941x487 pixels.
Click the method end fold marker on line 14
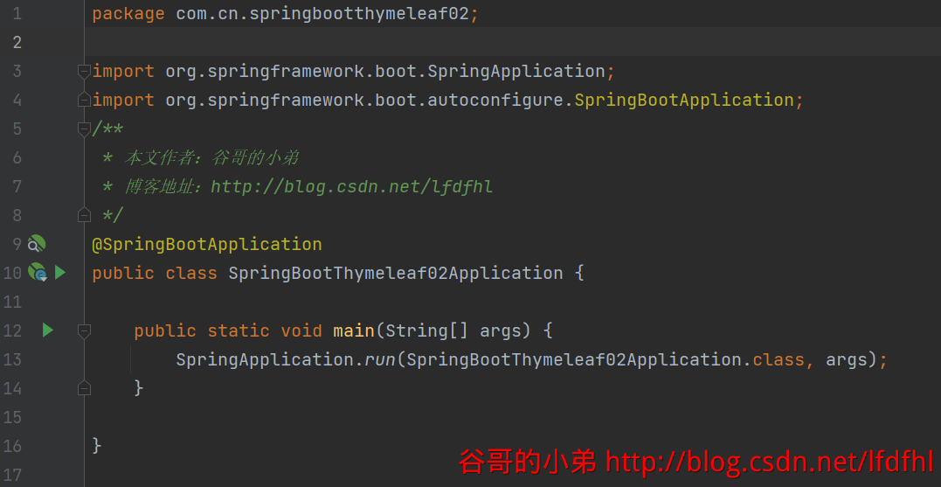point(84,388)
